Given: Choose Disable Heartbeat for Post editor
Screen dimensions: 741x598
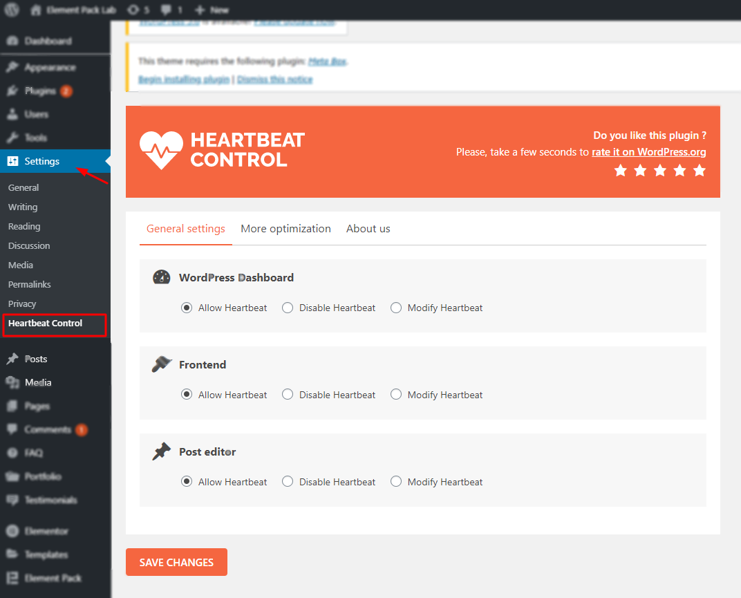Looking at the screenshot, I should click(288, 482).
